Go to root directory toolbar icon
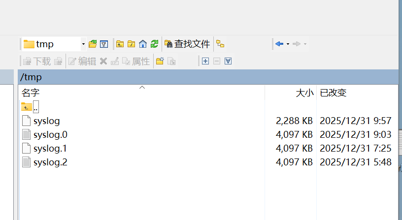 click(x=131, y=44)
